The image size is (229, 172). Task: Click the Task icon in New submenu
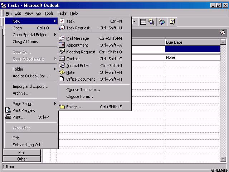pyautogui.click(x=62, y=21)
